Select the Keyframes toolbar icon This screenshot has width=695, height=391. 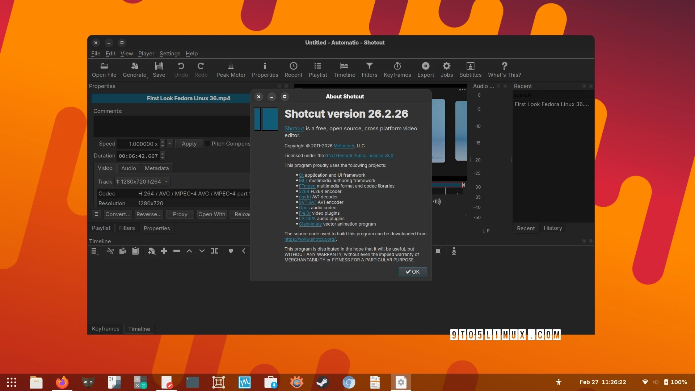click(x=397, y=70)
